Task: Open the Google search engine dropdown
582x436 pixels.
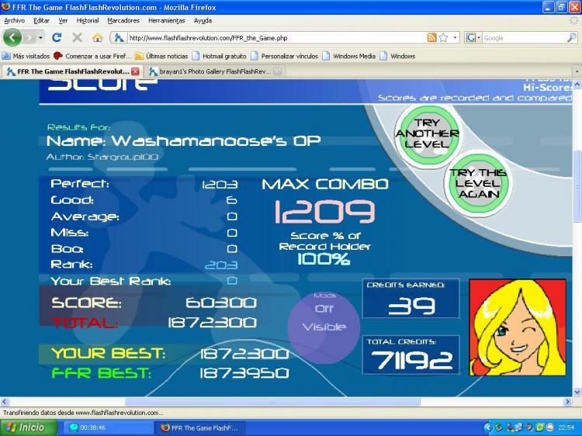Action: tap(474, 37)
